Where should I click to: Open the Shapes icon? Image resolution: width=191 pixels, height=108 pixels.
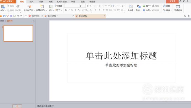(x=139, y=7)
